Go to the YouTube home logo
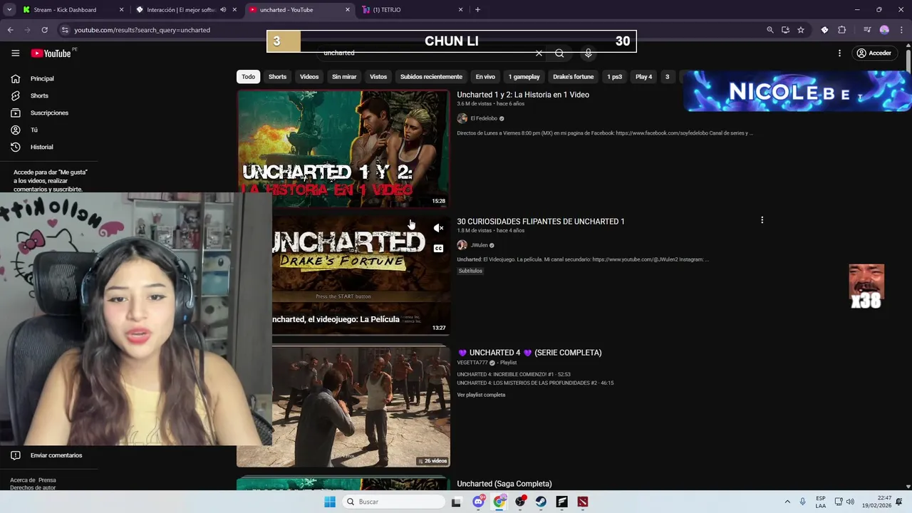 point(51,53)
